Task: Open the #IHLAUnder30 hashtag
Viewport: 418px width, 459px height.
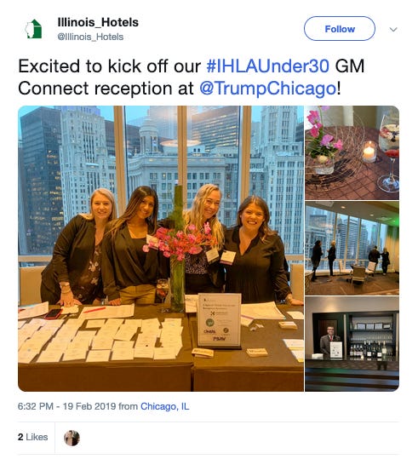Action: tap(268, 66)
